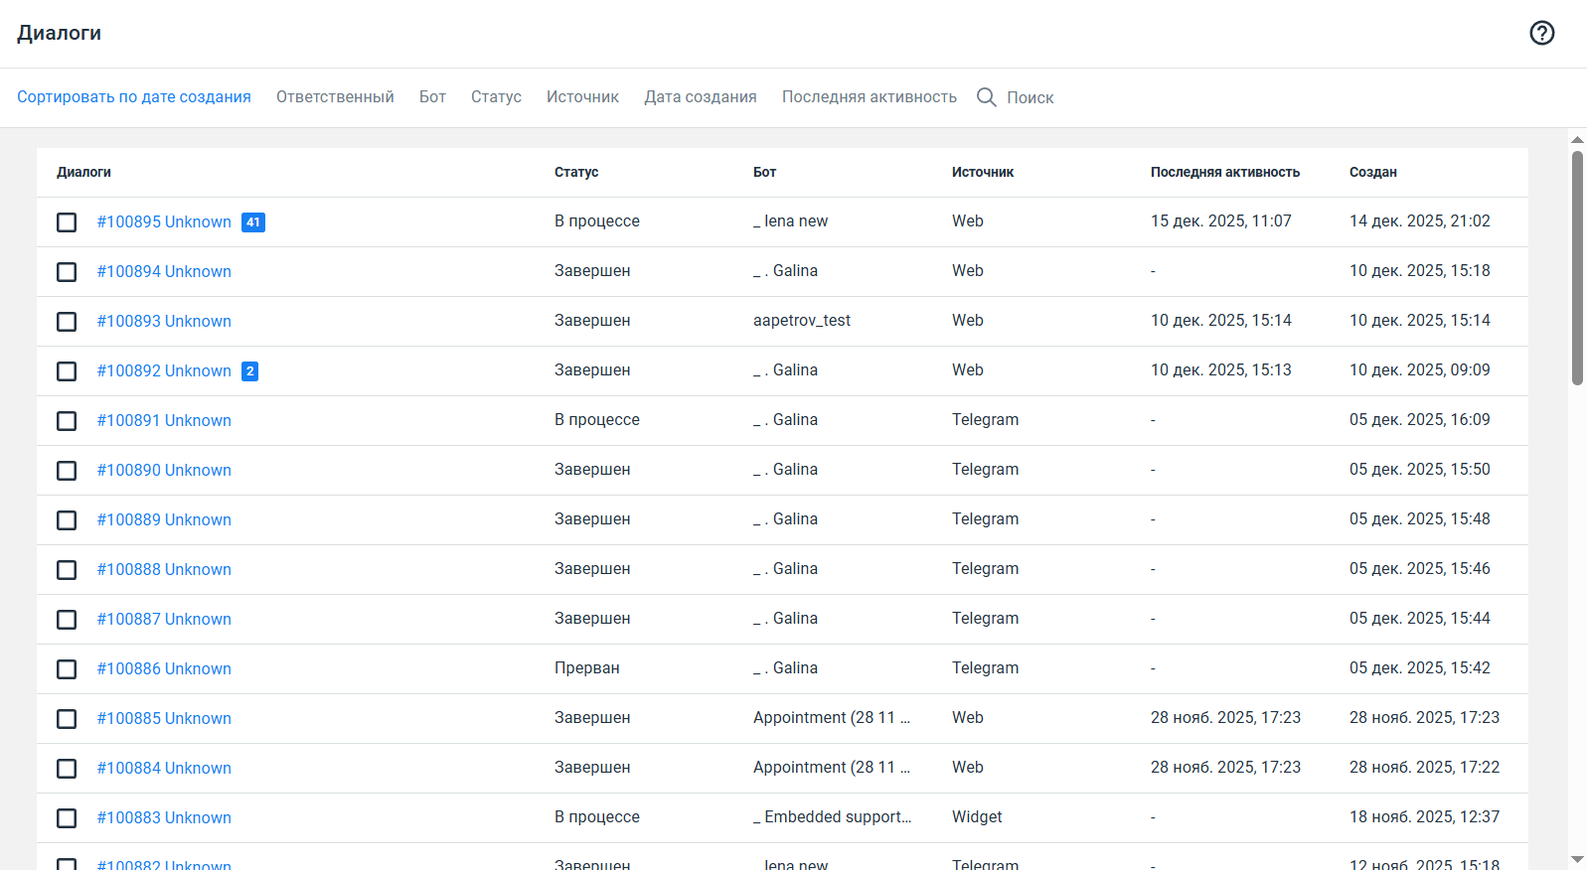Check the box for dialog #100886

click(x=67, y=669)
